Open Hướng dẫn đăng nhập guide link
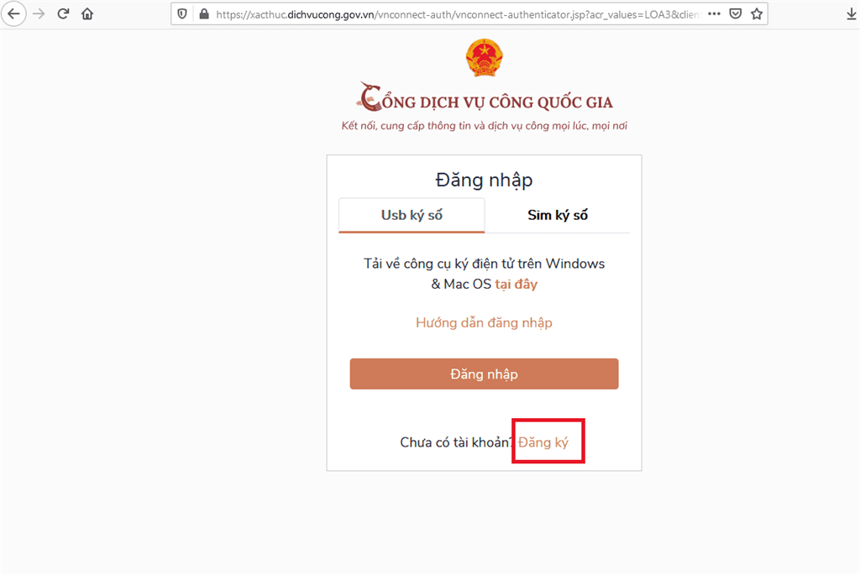This screenshot has width=860, height=575. (x=484, y=322)
